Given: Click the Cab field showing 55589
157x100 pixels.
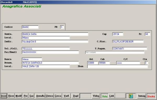Looking at the screenshot, I should click(x=104, y=63).
